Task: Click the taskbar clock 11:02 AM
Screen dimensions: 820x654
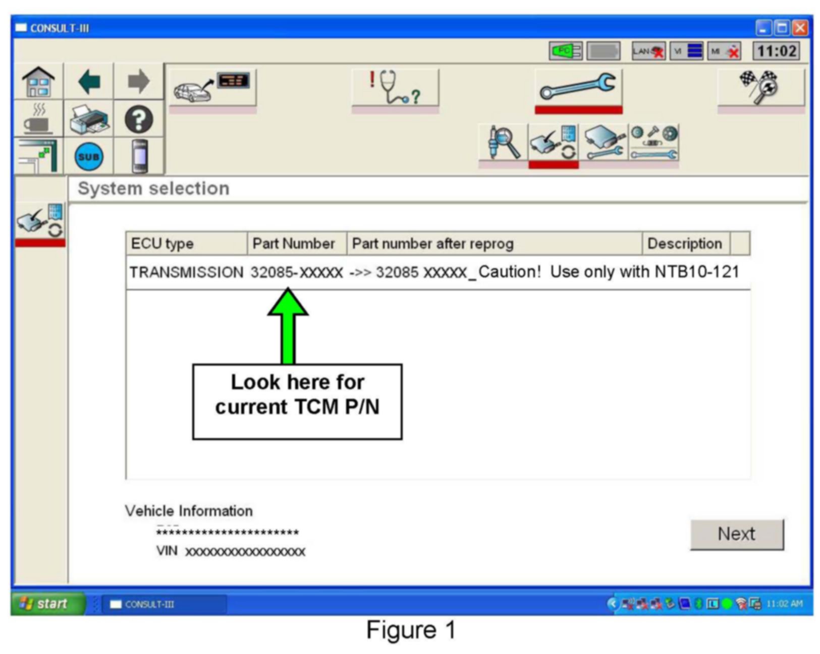Action: (x=785, y=604)
